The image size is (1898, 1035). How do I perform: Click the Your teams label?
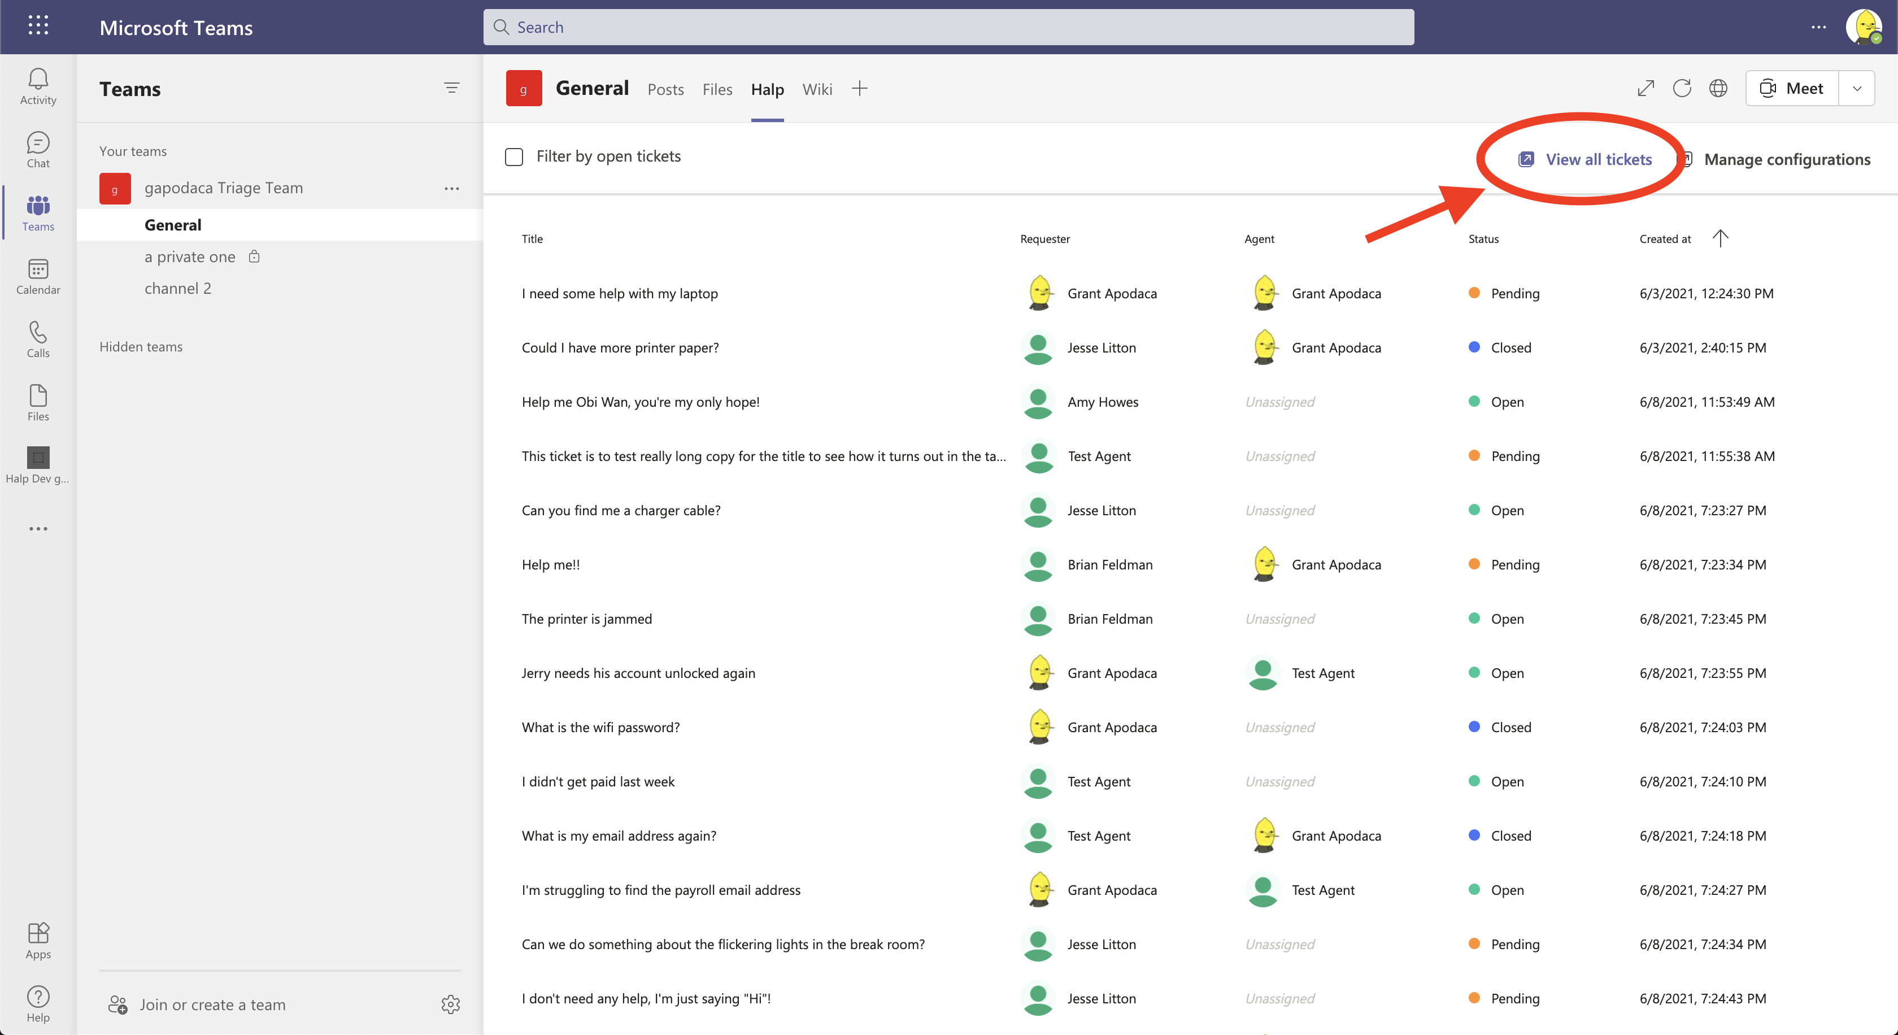[133, 151]
